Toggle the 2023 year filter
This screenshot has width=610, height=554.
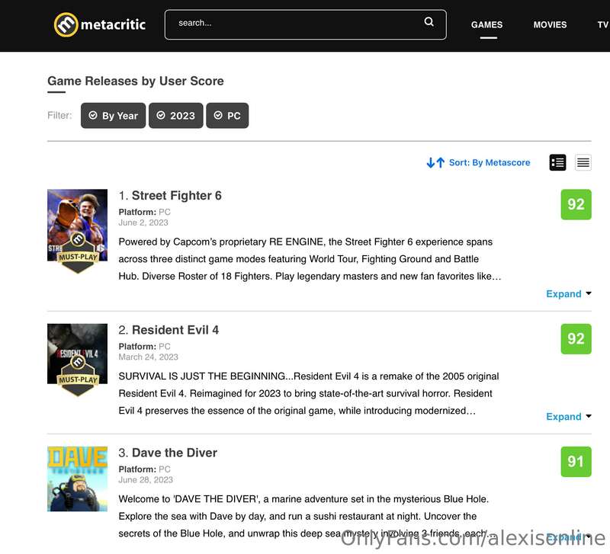tap(176, 116)
